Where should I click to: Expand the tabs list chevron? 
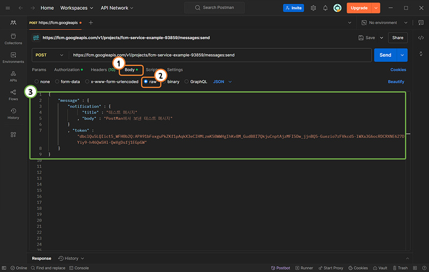(x=350, y=22)
